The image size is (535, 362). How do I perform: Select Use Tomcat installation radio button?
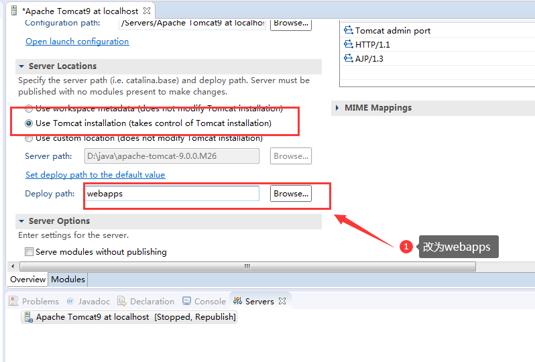(x=29, y=123)
